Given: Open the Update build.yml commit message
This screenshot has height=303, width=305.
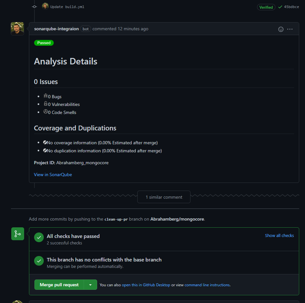Looking at the screenshot, I should point(67,7).
